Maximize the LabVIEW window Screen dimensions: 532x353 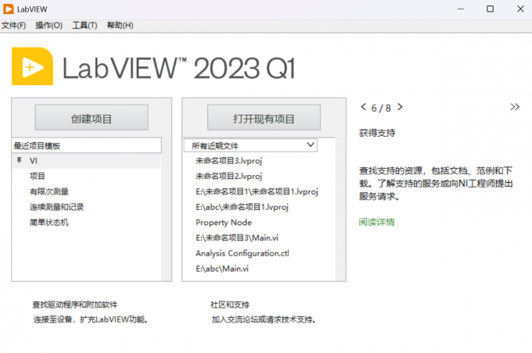pyautogui.click(x=490, y=9)
